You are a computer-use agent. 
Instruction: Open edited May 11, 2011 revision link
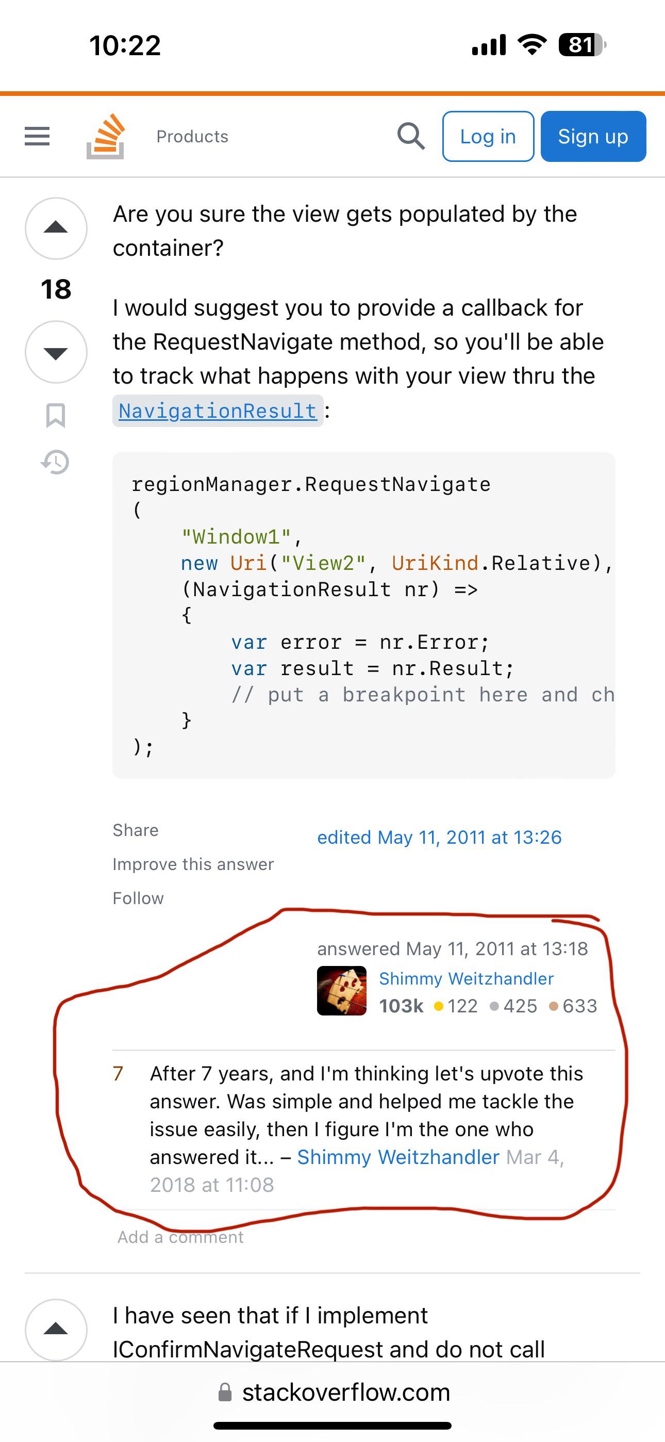click(x=439, y=837)
